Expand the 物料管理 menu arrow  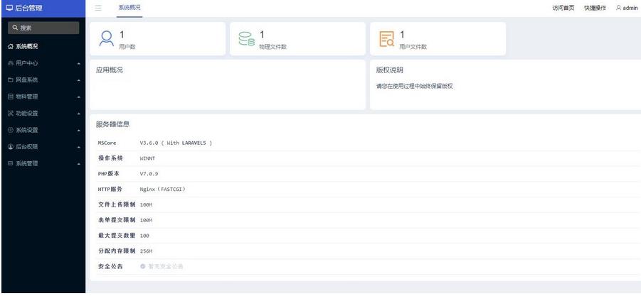click(x=78, y=97)
